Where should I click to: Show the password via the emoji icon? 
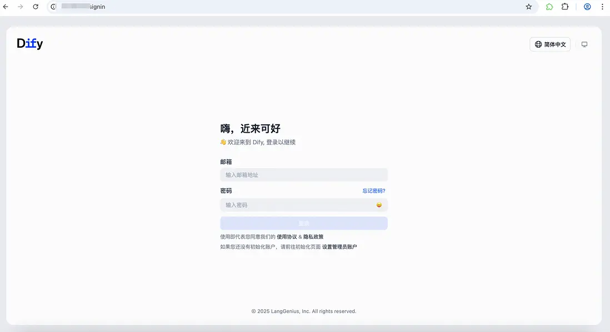pyautogui.click(x=378, y=205)
